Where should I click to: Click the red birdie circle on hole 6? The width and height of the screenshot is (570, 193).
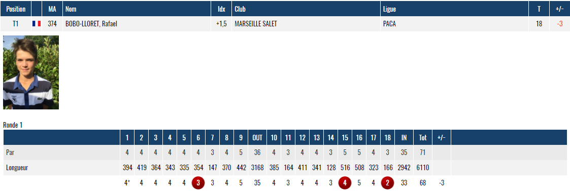[x=198, y=183]
